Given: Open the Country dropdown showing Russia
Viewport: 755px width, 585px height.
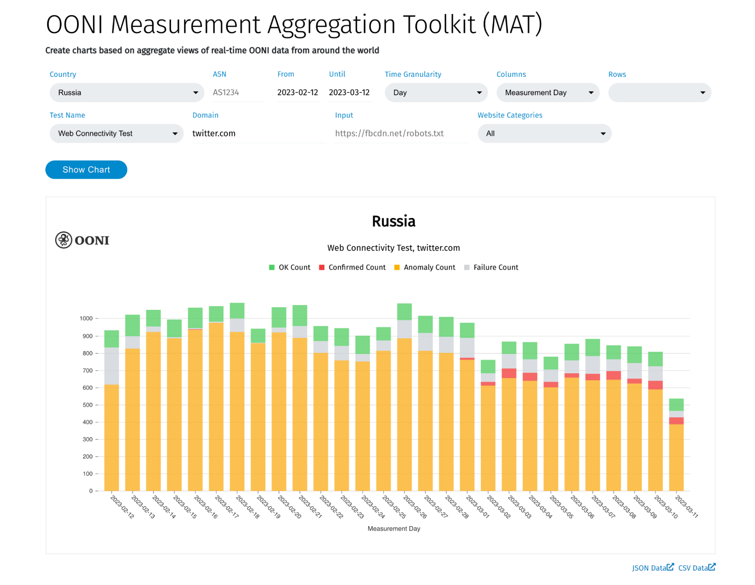Looking at the screenshot, I should [127, 93].
